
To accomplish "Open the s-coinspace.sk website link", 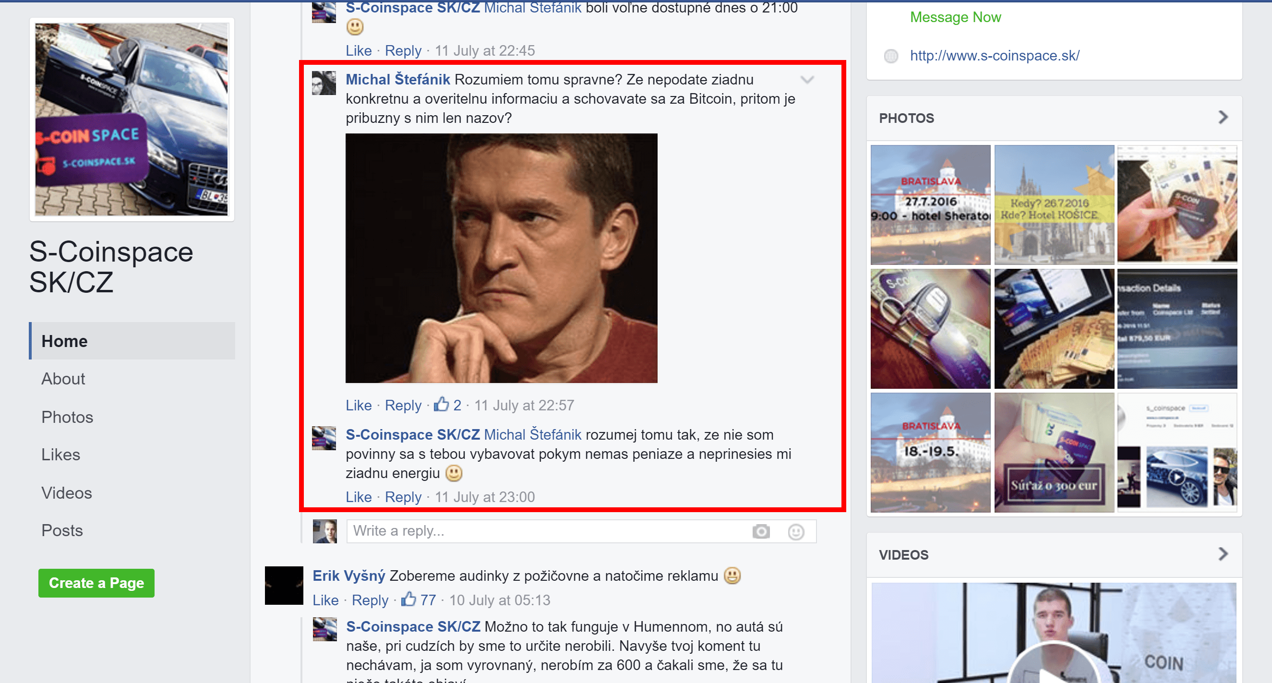I will click(x=995, y=56).
